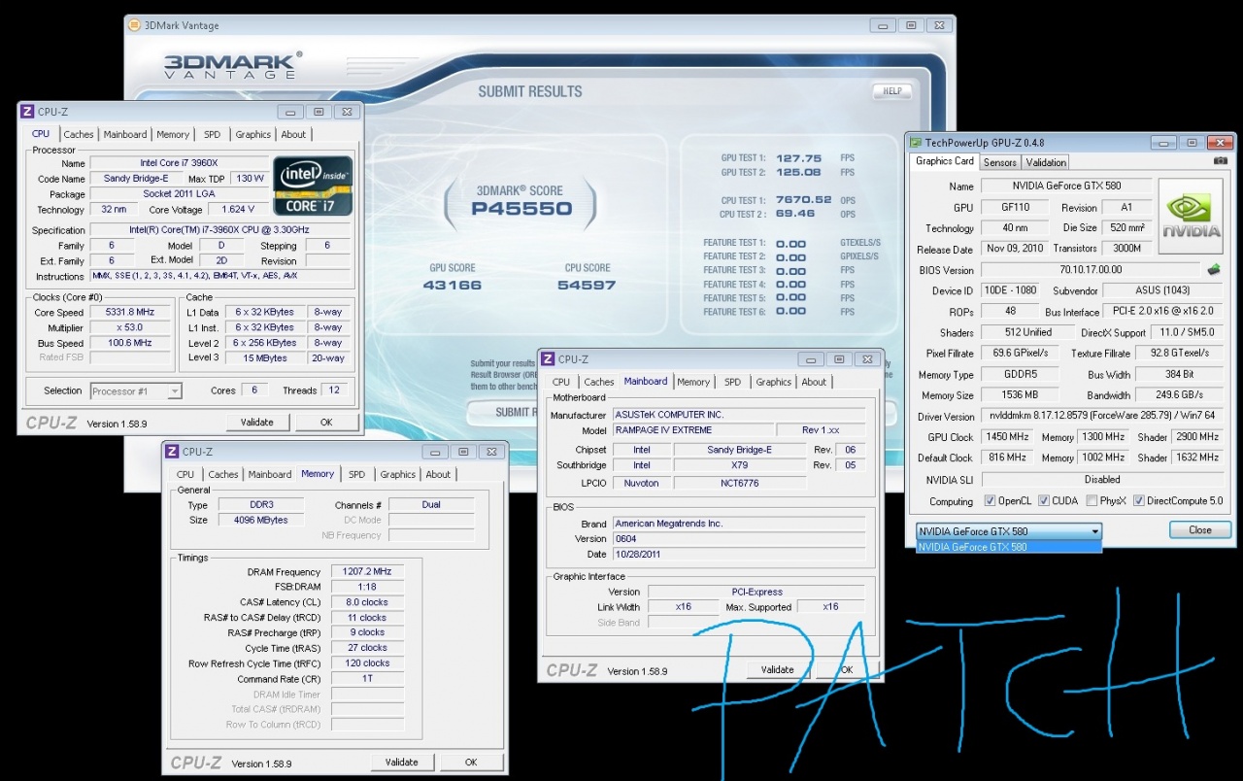This screenshot has height=781, width=1243.
Task: Click the CPU-Z Mainboard window title icon
Action: 548,358
